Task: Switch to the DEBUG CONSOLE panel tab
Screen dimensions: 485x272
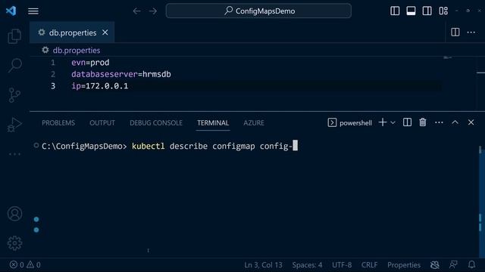Action: [156, 122]
